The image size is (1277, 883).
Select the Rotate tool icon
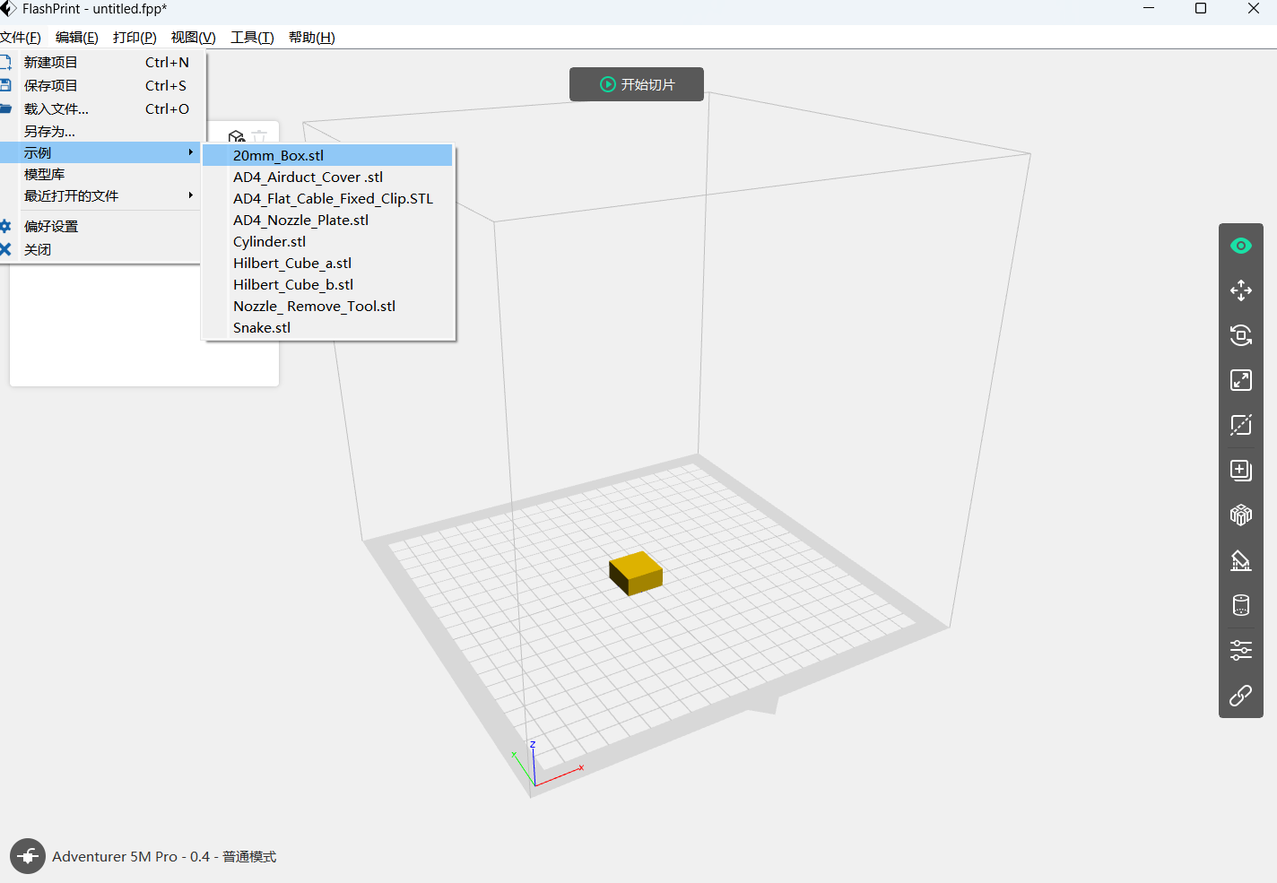pos(1240,335)
